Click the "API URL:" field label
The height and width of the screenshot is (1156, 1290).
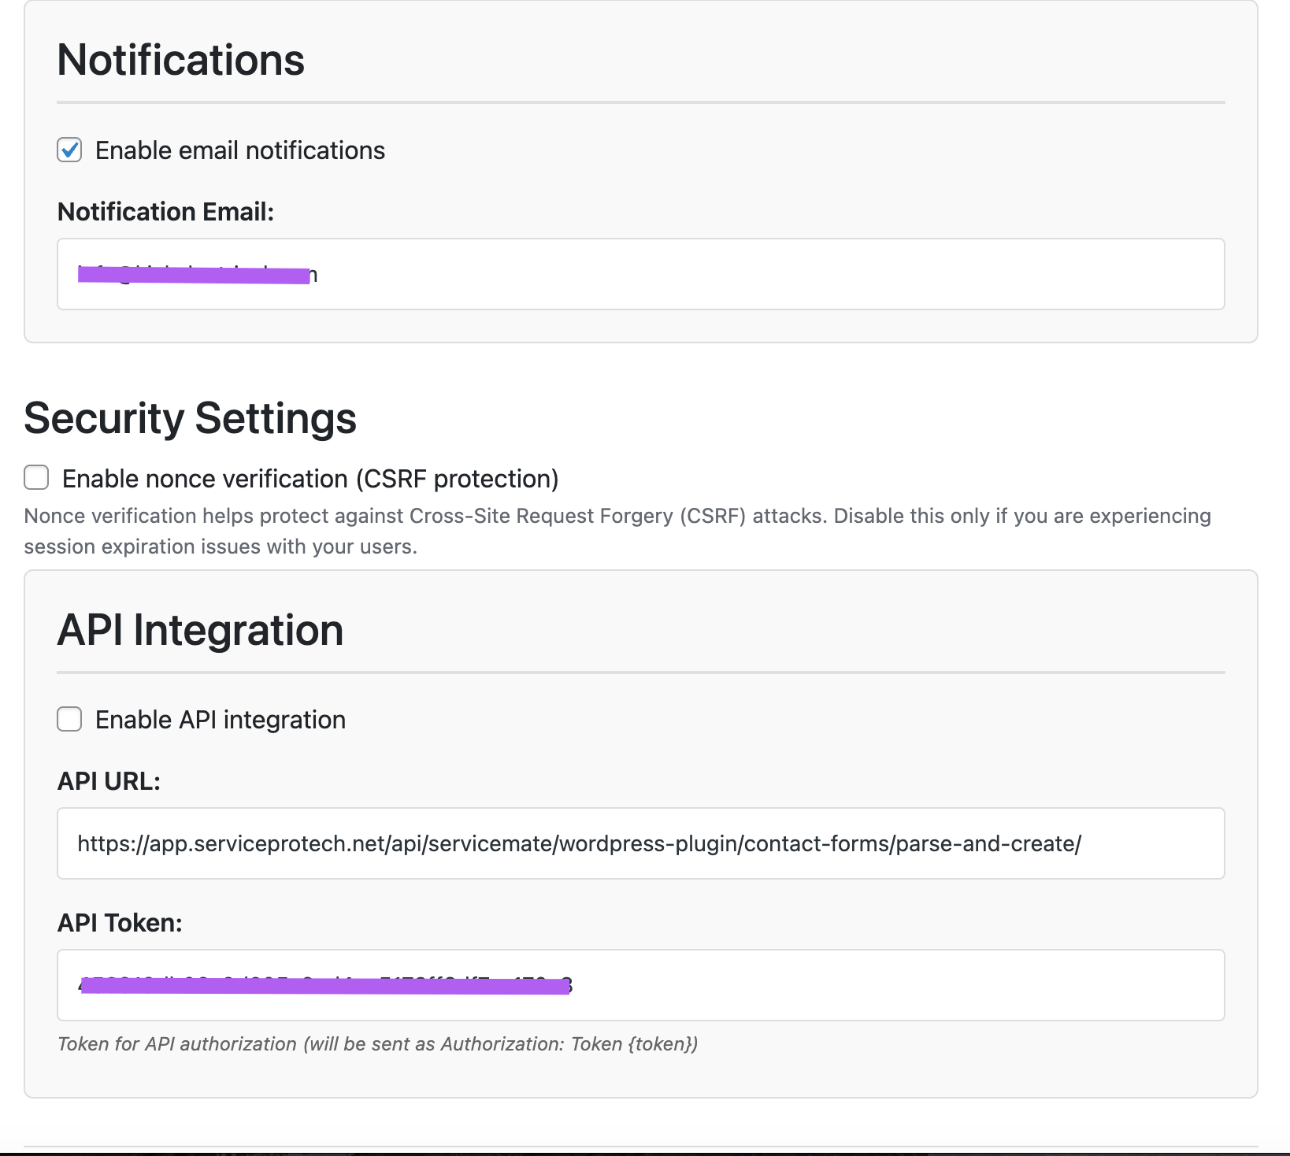click(x=109, y=781)
